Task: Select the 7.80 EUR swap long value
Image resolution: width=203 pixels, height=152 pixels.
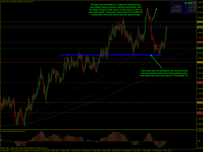Action: [x=192, y=10]
